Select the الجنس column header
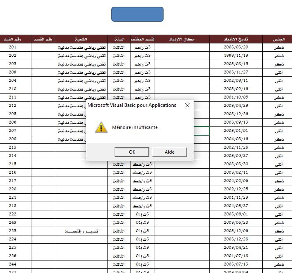This screenshot has height=273, width=292. (277, 39)
